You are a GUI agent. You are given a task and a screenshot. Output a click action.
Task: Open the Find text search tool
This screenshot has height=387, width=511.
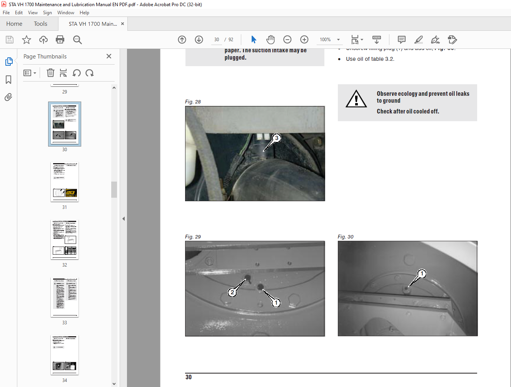pos(77,40)
